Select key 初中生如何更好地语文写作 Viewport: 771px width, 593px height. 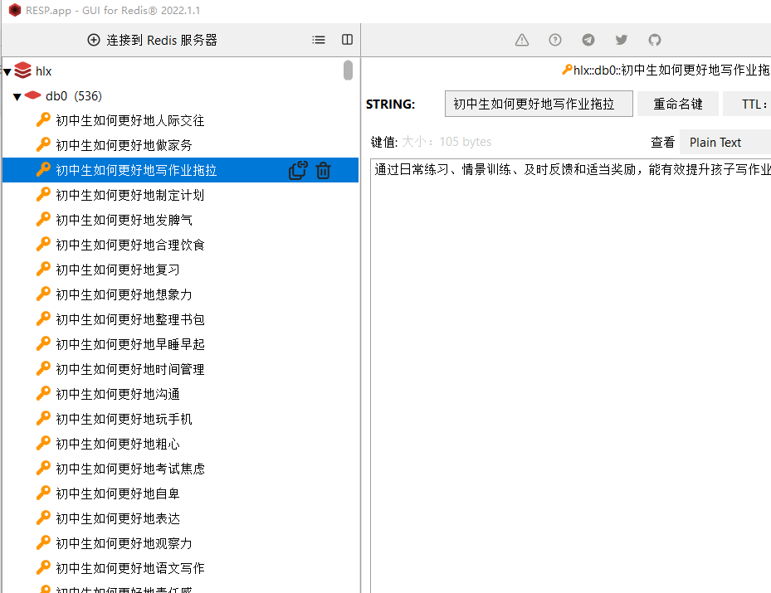coord(129,568)
